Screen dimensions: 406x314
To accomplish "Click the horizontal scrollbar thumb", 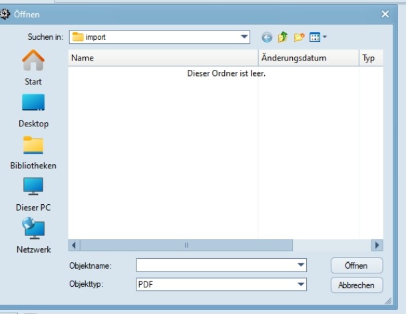I will point(186,245).
